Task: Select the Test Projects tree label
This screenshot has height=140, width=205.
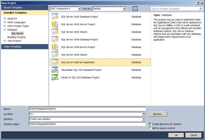Action: coord(14,41)
